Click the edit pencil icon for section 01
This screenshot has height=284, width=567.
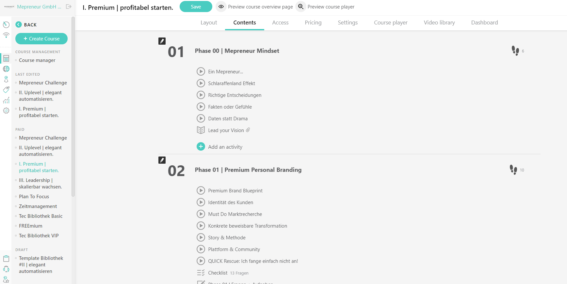click(162, 41)
